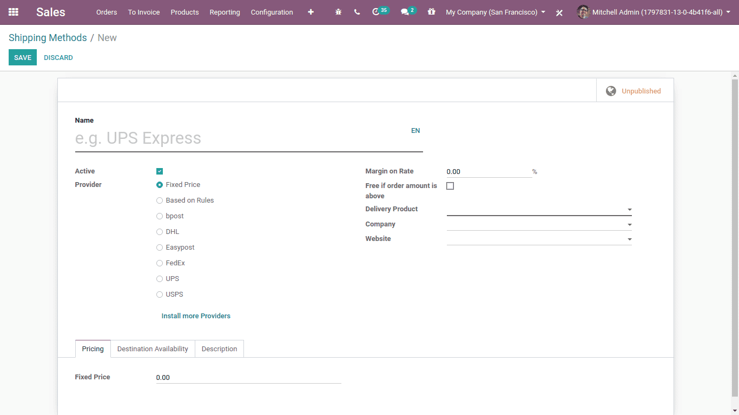Click the crossed tools icon in navbar

[x=559, y=12]
